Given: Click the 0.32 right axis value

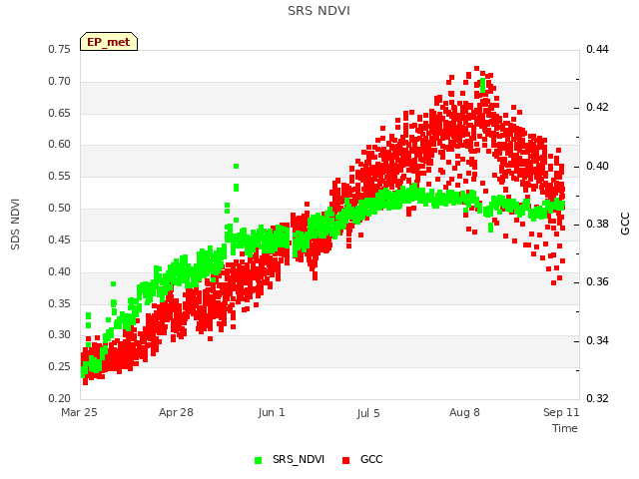Looking at the screenshot, I should pos(597,398).
